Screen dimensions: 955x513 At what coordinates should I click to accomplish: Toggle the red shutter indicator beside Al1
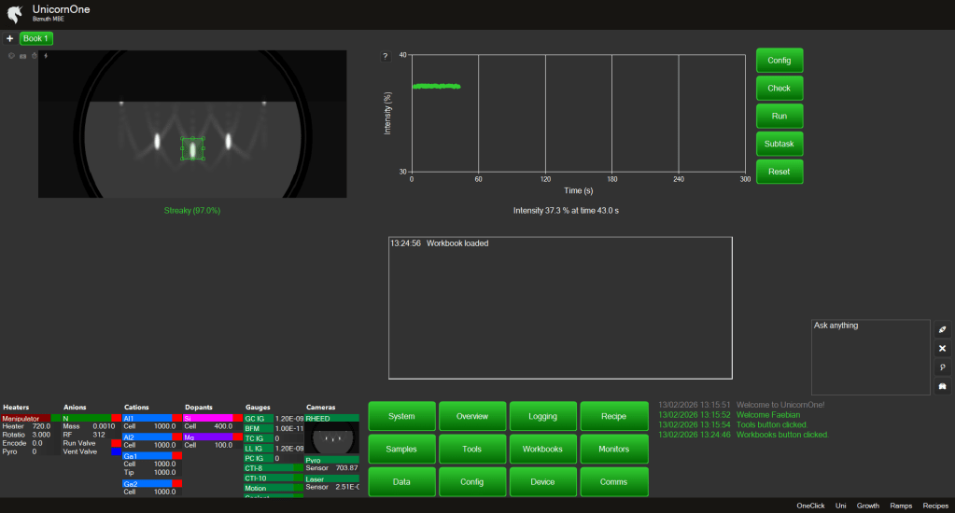click(176, 418)
